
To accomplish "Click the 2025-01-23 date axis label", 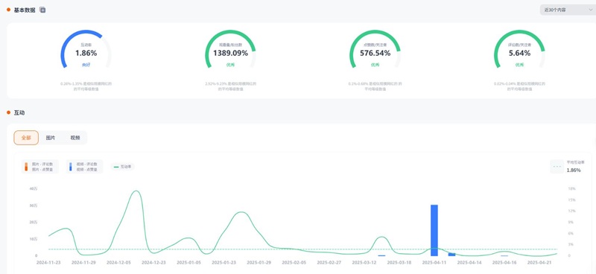I will 224,263.
